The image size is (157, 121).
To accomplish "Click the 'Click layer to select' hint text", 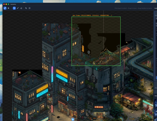I will [121, 8].
